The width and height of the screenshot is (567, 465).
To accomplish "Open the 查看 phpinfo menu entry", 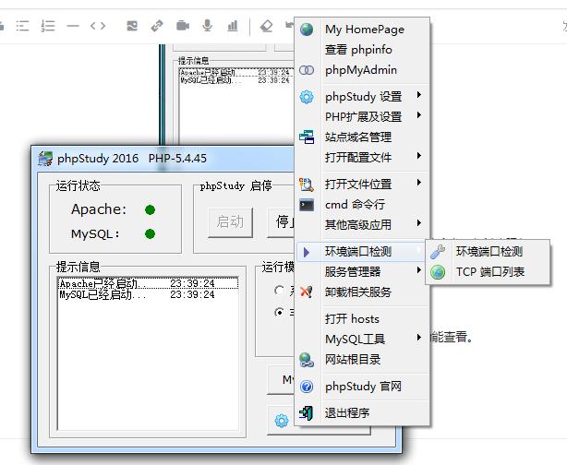I will pyautogui.click(x=362, y=50).
